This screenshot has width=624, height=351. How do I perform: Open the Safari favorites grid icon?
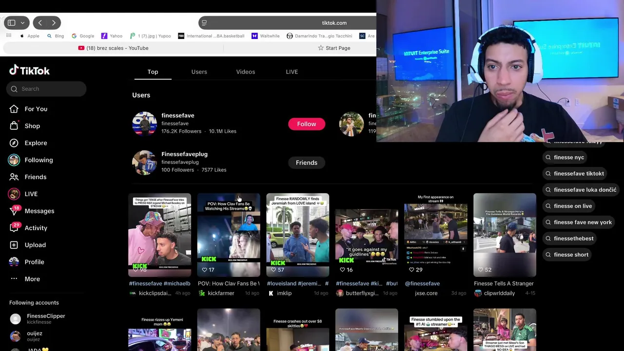[x=9, y=36]
